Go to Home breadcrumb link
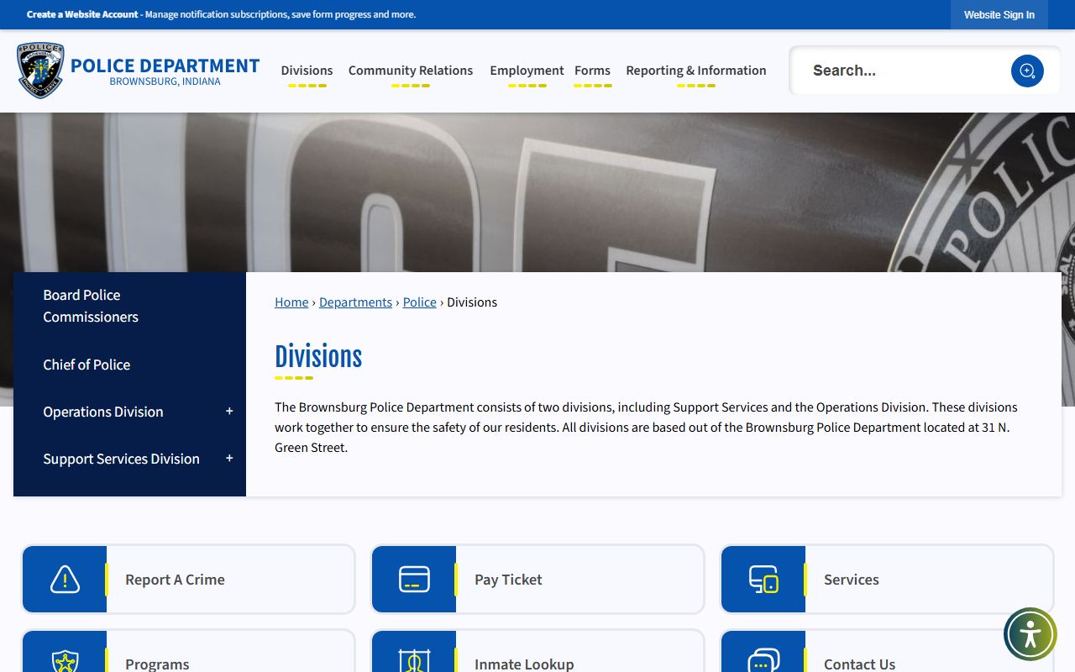The image size is (1075, 672). click(x=291, y=302)
